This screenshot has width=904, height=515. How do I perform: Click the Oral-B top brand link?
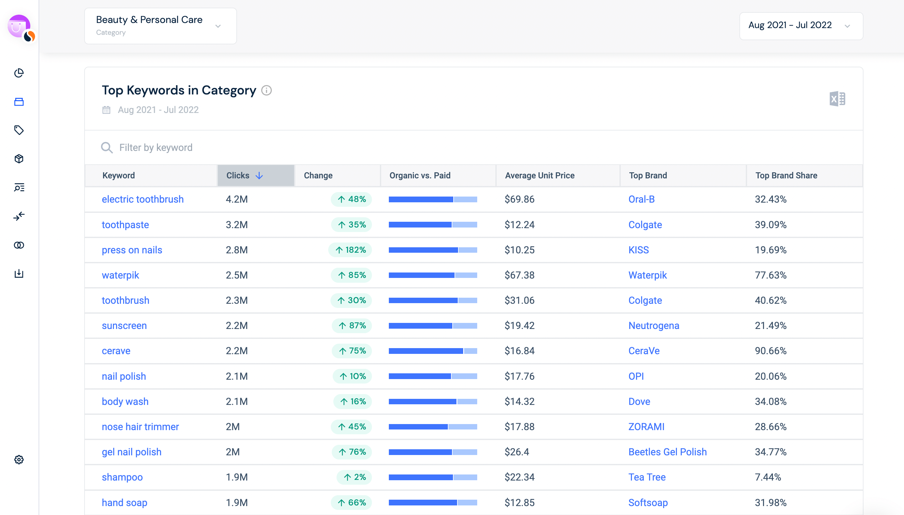click(641, 199)
